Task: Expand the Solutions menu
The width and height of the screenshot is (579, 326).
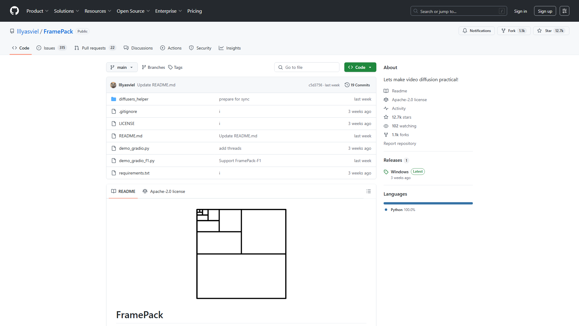Action: pos(67,11)
